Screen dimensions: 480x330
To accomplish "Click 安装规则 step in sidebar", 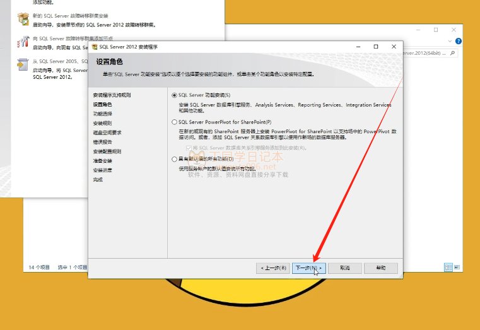I will 102,124.
